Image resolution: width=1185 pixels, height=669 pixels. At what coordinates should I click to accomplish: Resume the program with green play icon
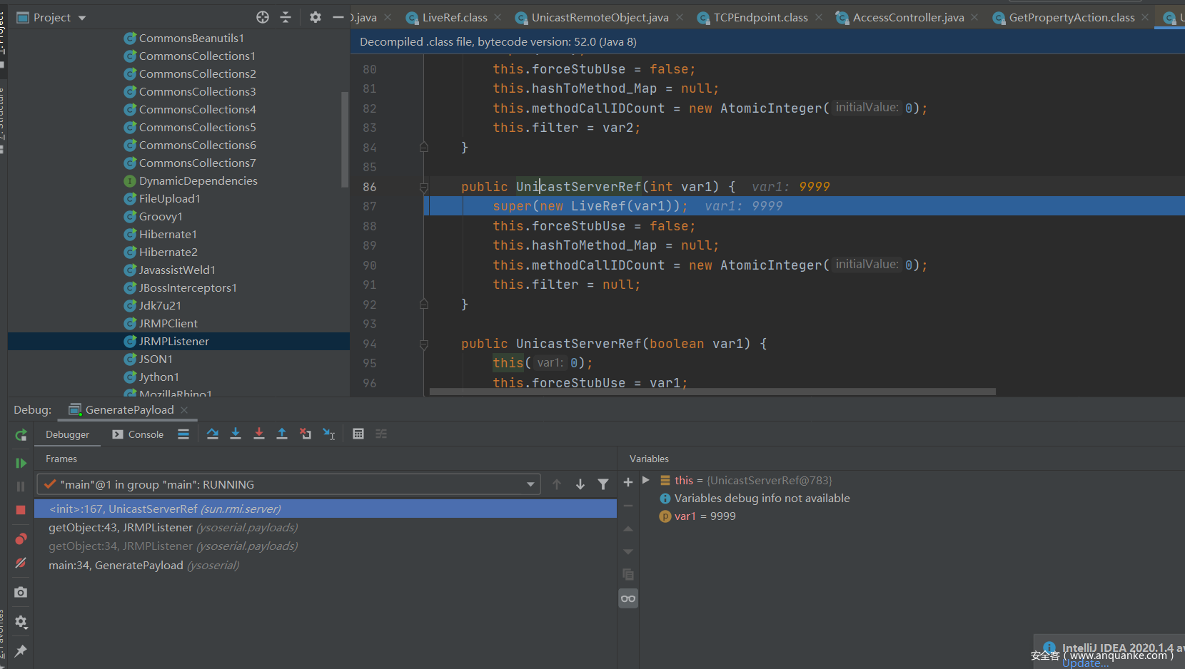pos(21,463)
